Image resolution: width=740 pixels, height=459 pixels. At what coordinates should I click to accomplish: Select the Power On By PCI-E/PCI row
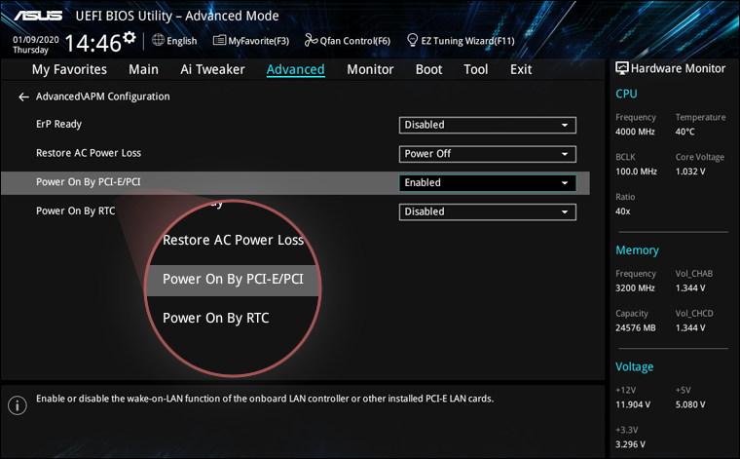(x=295, y=183)
